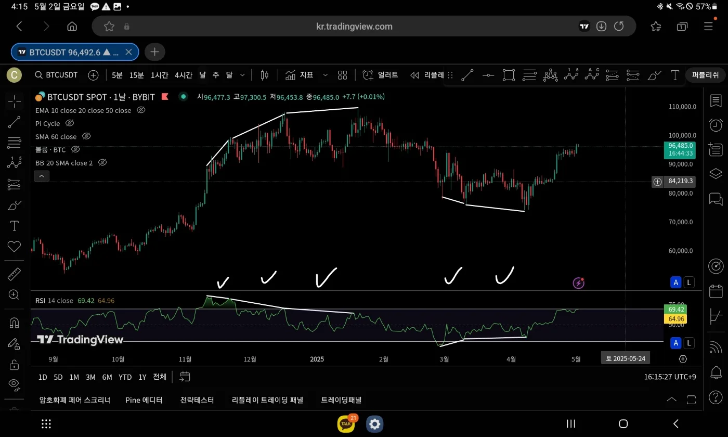Screen dimensions: 728x437
Task: Pick the rectangle shape from drawing favorites bar
Action: [x=509, y=75]
